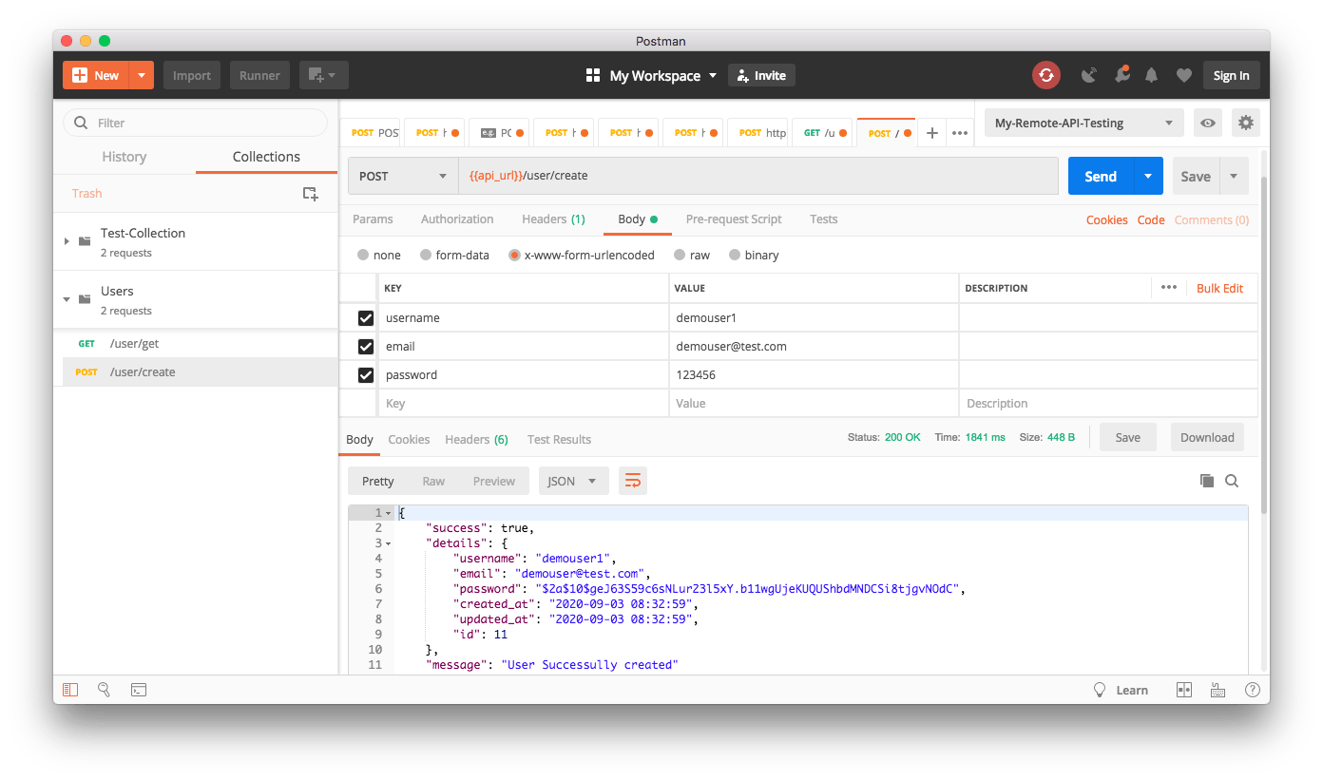Viewport: 1323px width, 780px height.
Task: Open the Postman Console from the status bar
Action: click(139, 690)
